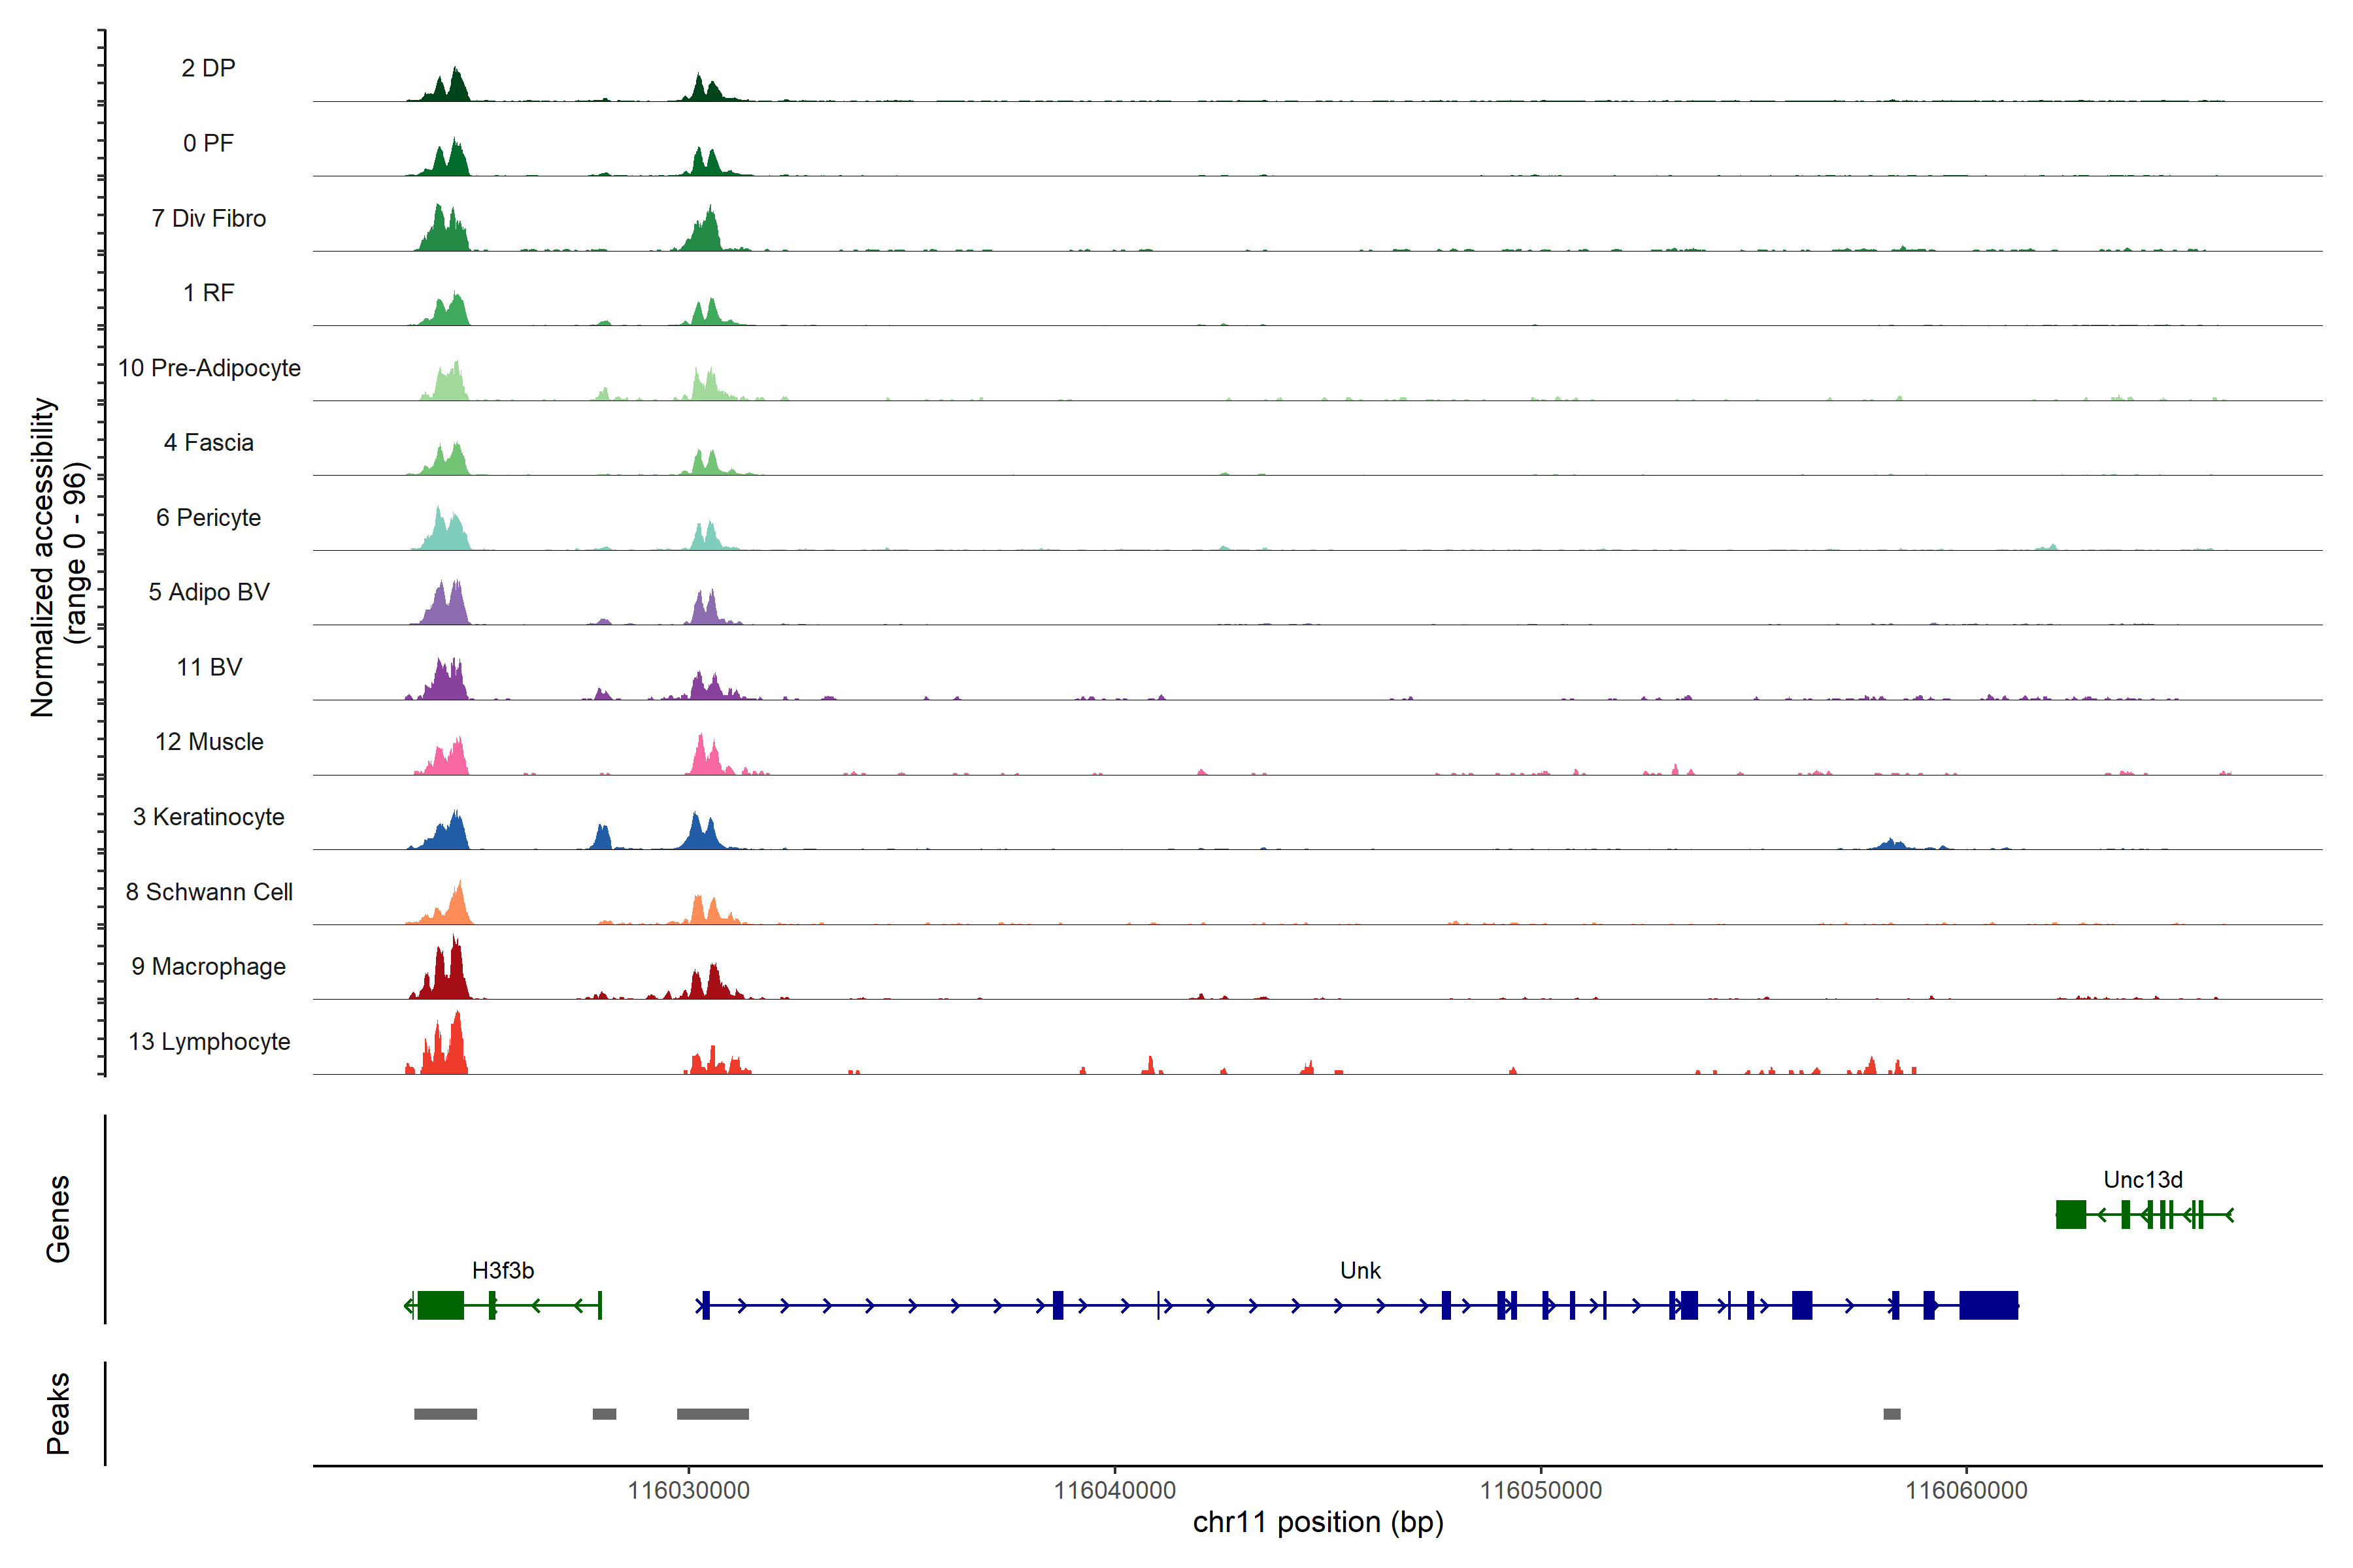Select the 2 DP track label
This screenshot has height=1568, width=2353.
pos(208,68)
